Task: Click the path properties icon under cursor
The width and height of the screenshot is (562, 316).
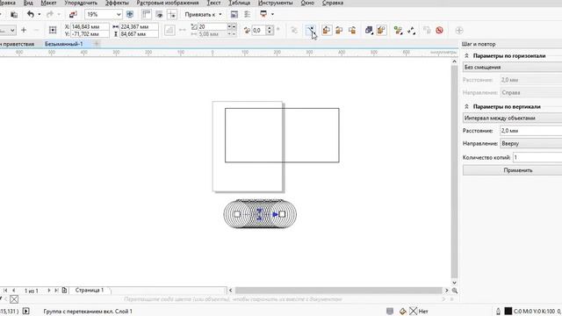Action: click(310, 31)
